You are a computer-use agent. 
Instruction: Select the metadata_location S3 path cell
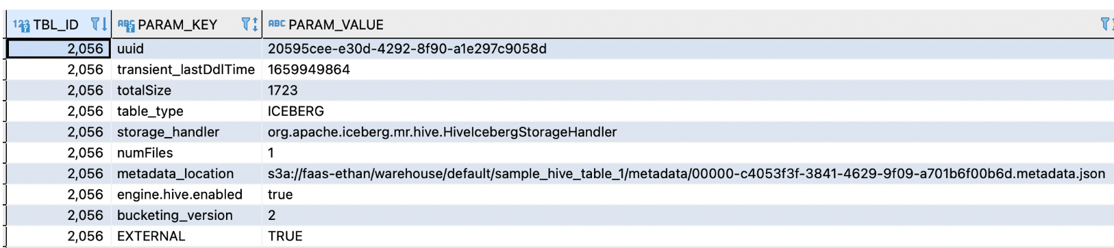[x=688, y=174]
